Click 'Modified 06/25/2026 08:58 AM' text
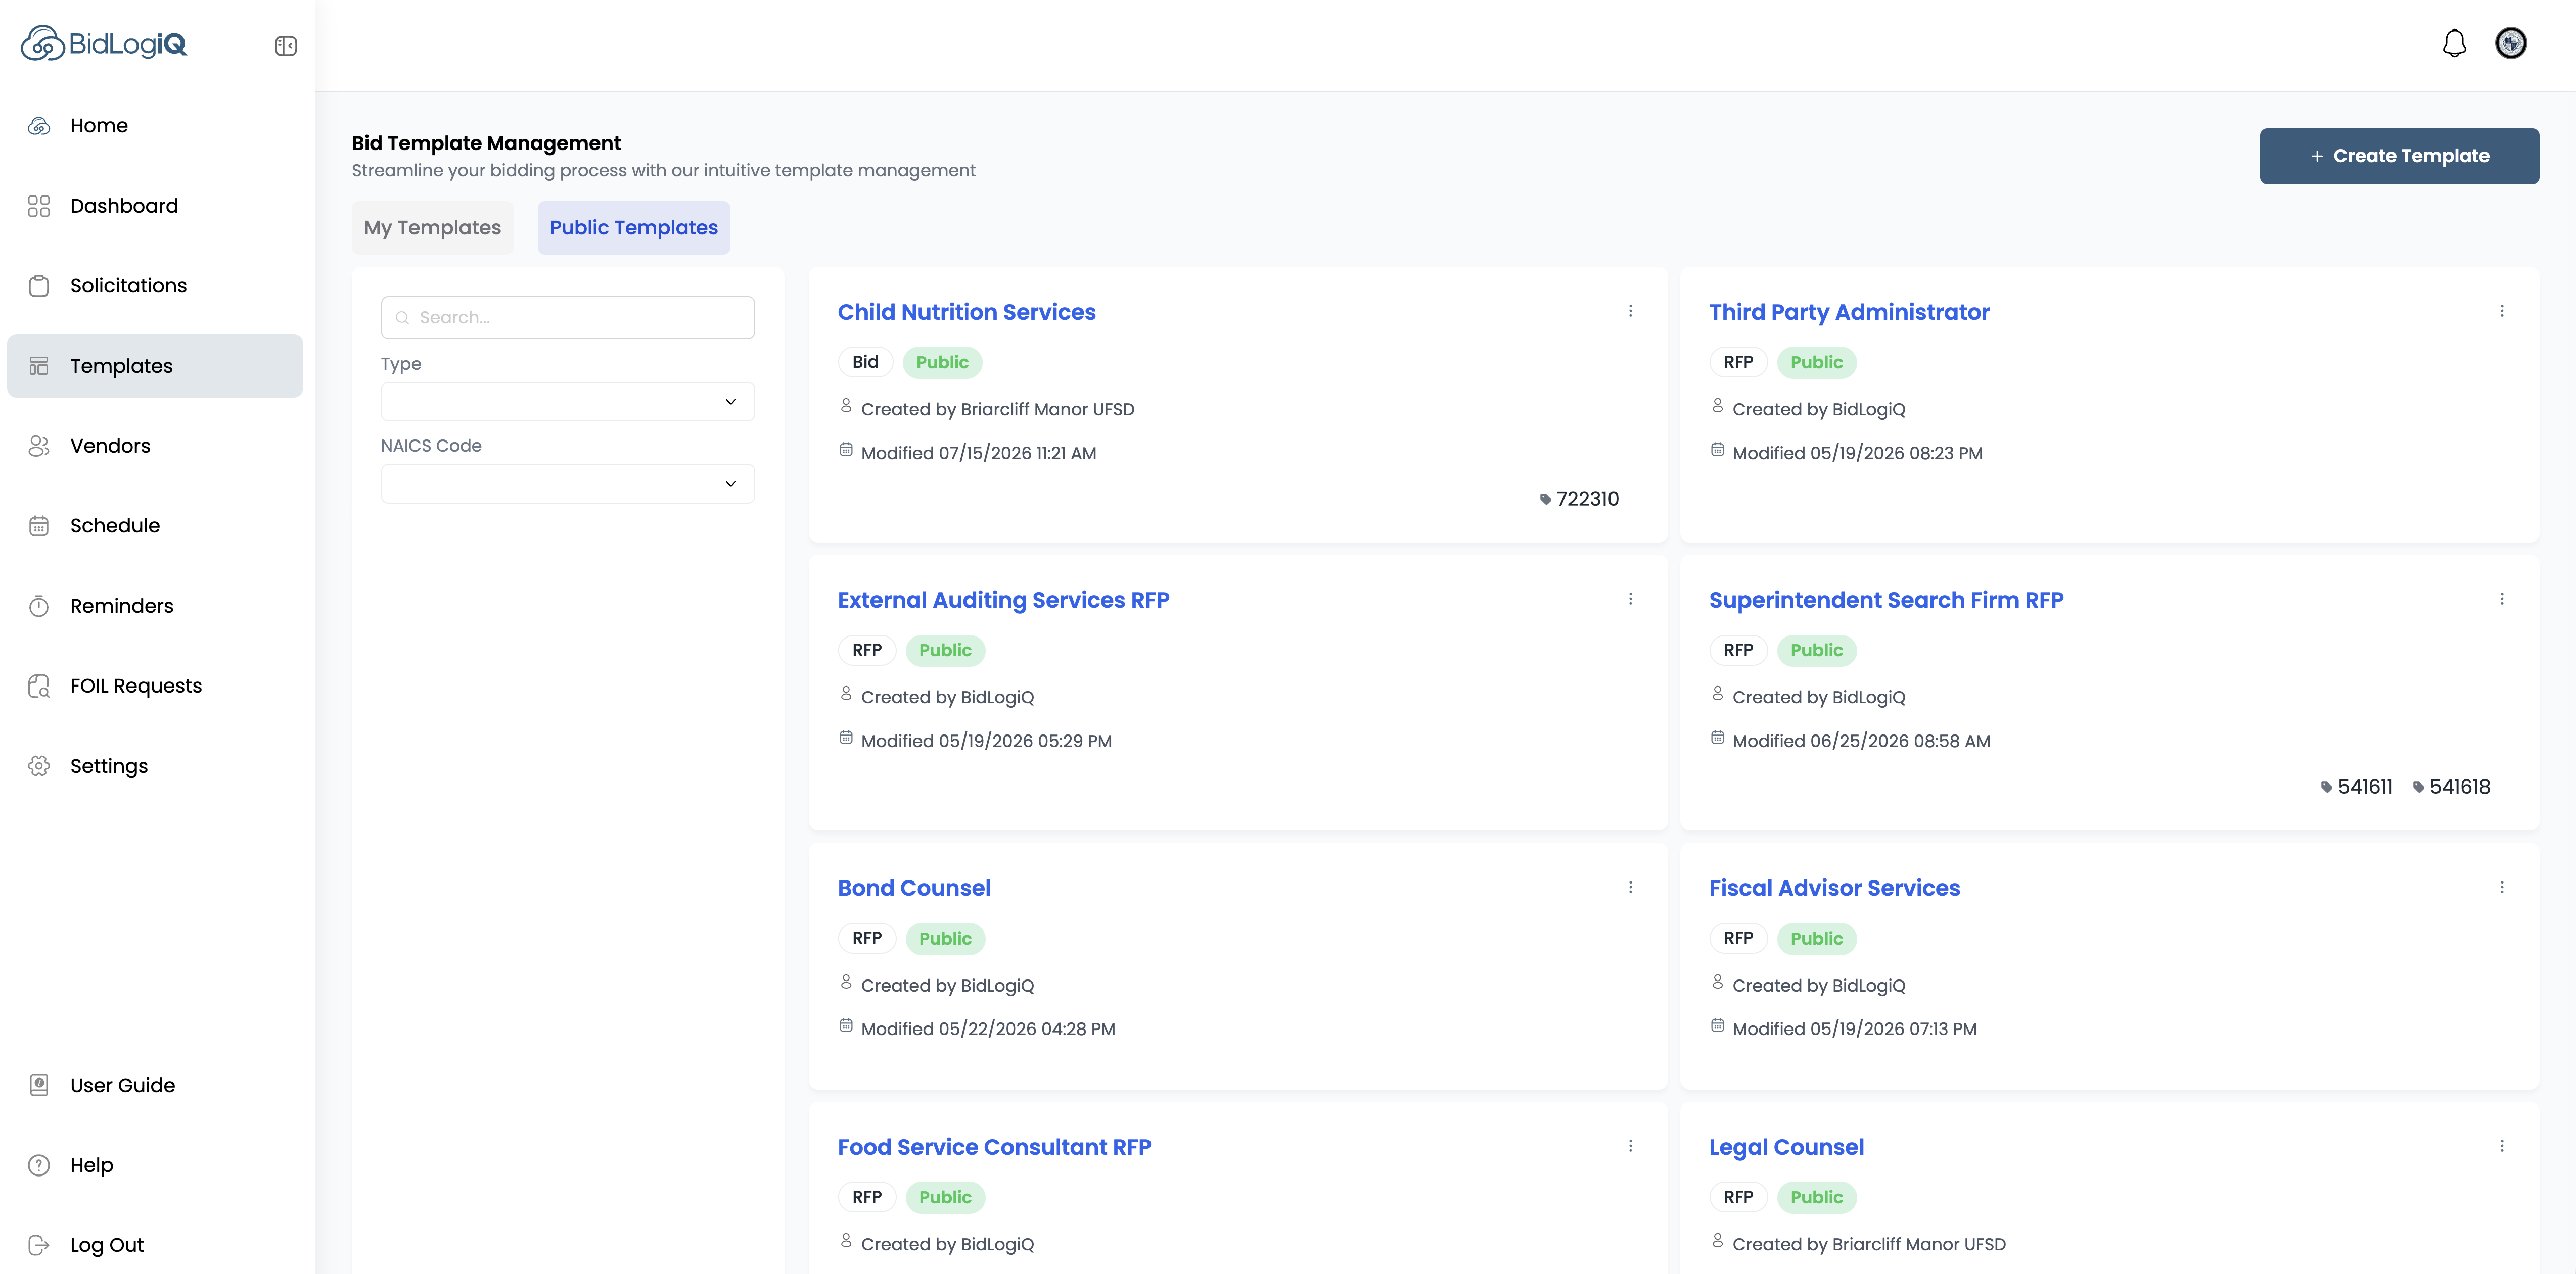Image resolution: width=2576 pixels, height=1274 pixels. [x=1861, y=742]
